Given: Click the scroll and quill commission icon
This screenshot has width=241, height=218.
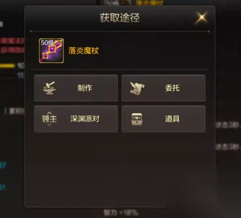Looking at the screenshot, I should point(137,88).
